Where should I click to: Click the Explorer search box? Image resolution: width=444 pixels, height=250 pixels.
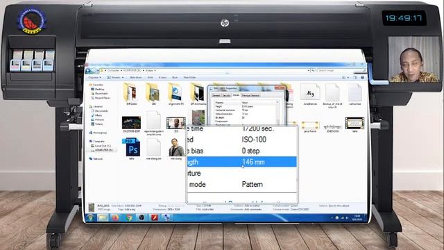tap(342, 71)
